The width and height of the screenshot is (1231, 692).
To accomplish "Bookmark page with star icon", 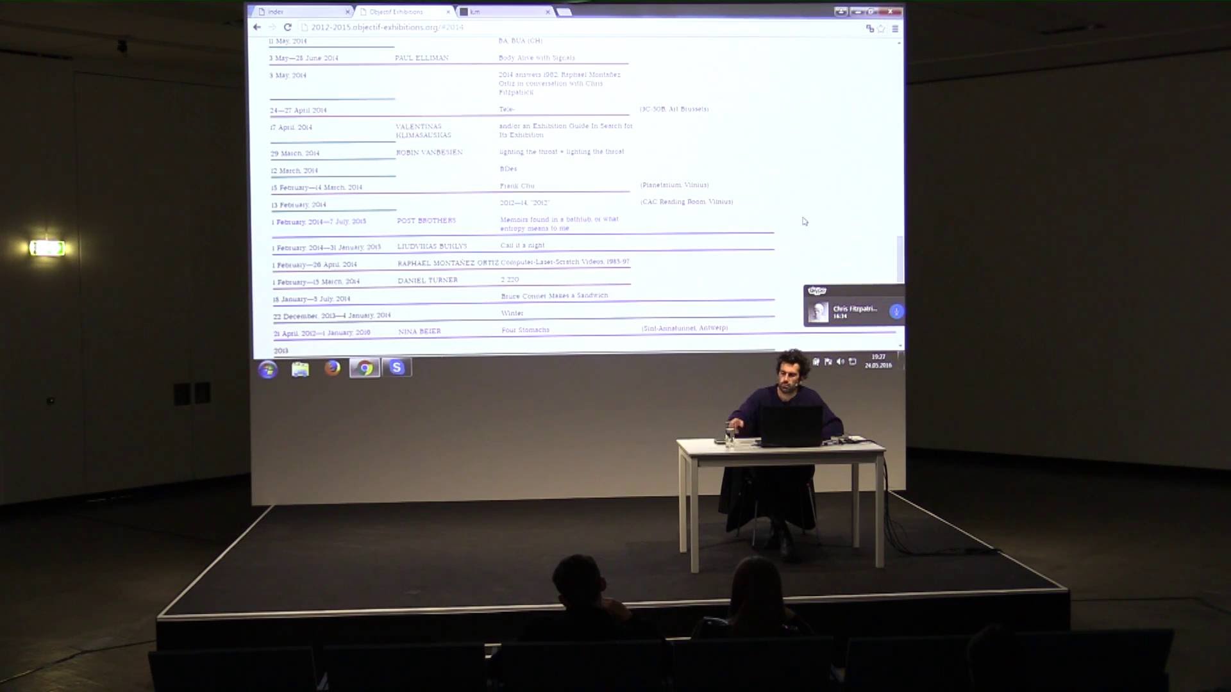I will point(882,28).
